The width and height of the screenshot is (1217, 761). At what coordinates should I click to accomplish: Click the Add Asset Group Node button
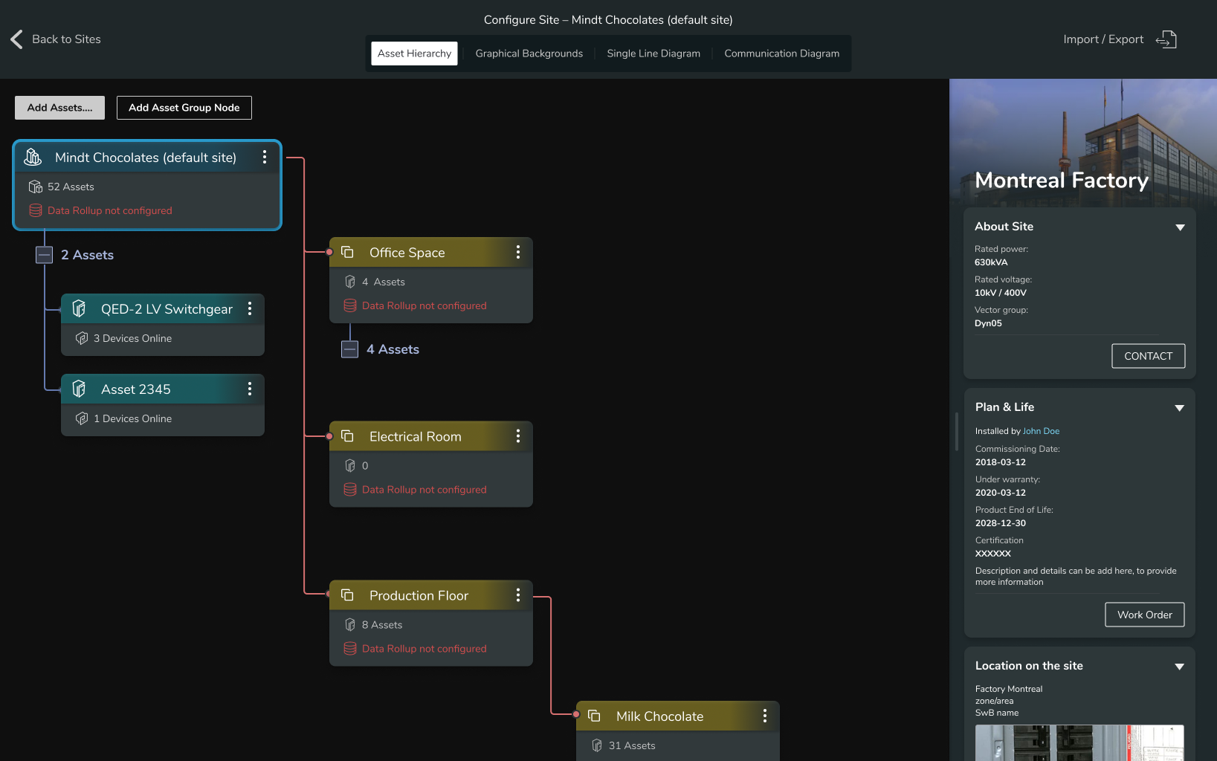tap(184, 108)
